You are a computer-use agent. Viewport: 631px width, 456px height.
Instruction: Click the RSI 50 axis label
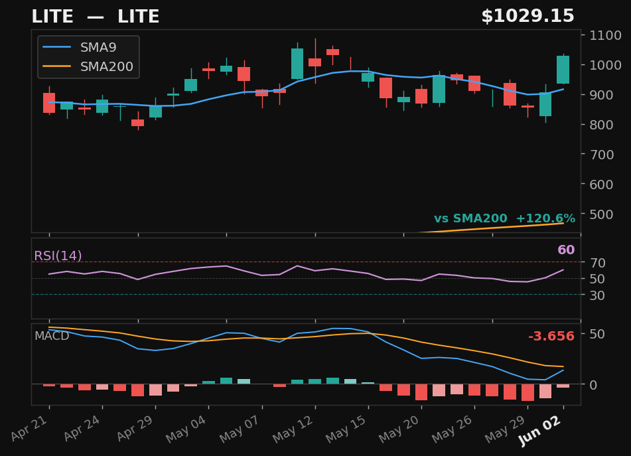[598, 279]
